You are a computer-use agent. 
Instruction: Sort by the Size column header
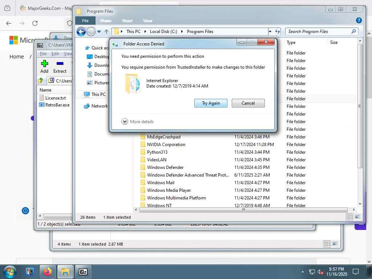[x=333, y=43]
